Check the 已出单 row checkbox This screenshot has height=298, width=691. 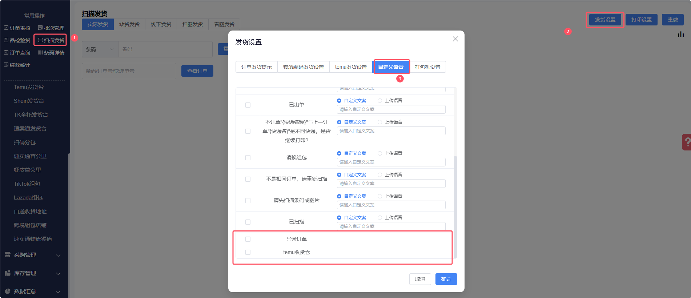point(248,105)
